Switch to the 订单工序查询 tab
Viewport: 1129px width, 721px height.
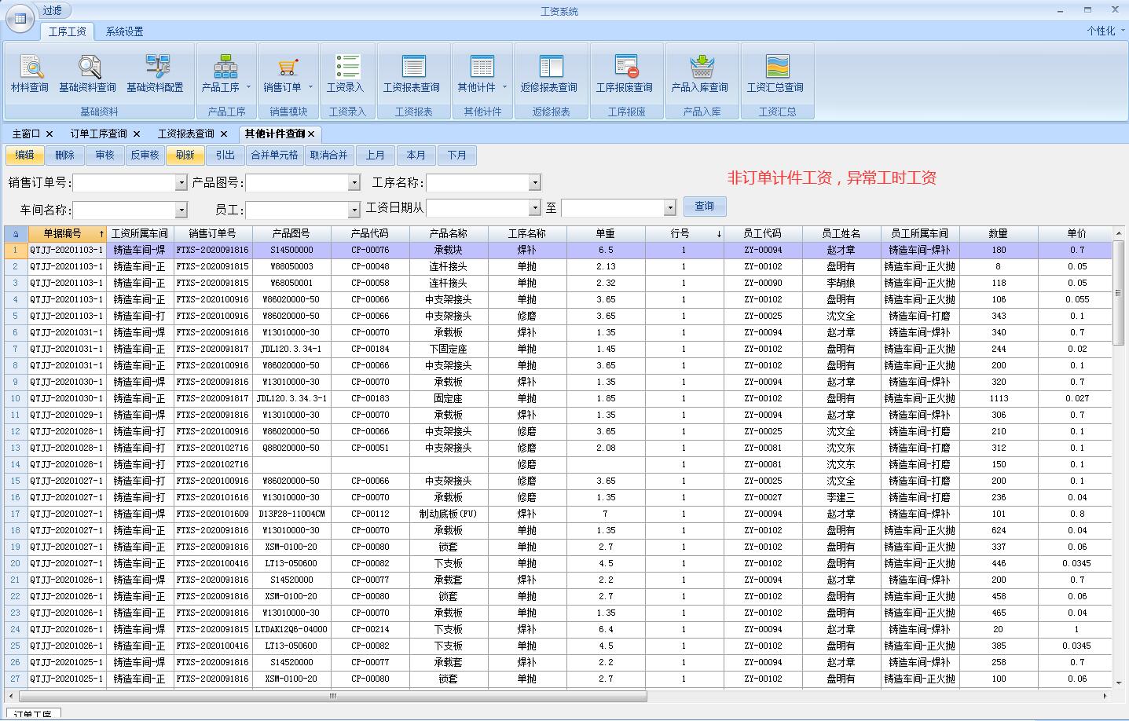(x=98, y=134)
